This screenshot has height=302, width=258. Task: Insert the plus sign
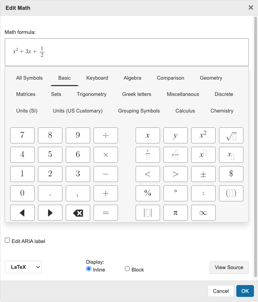pos(105,194)
